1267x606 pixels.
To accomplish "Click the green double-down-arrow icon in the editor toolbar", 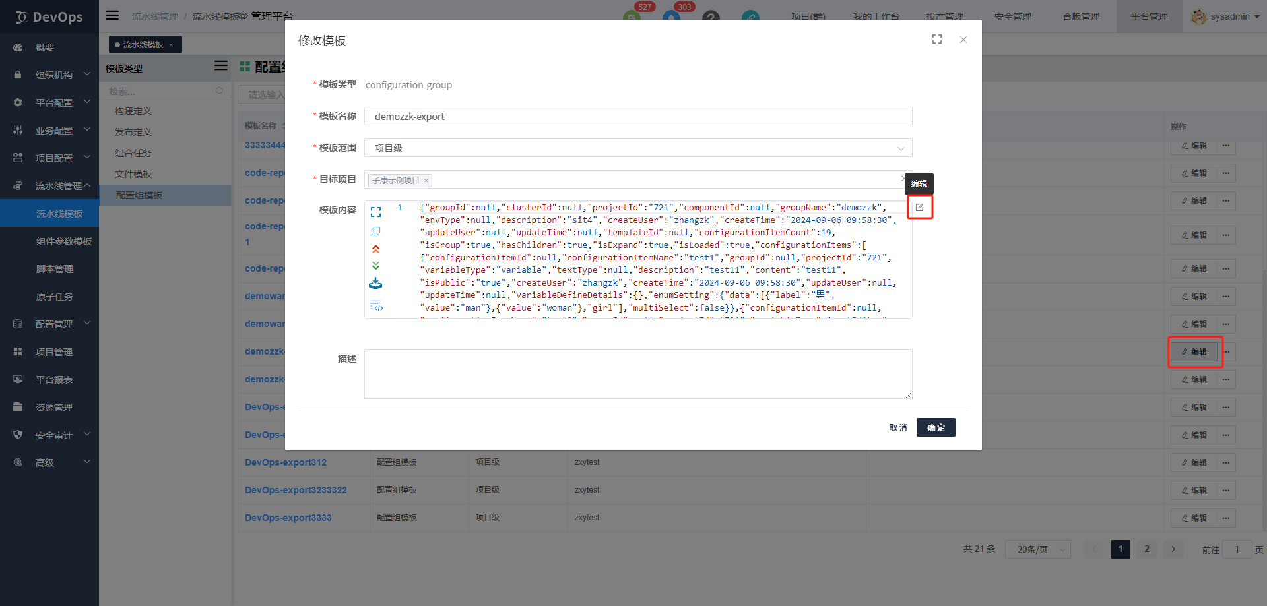I will coord(375,266).
